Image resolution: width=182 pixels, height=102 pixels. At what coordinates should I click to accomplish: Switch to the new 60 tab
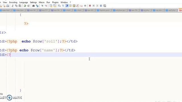90,10
